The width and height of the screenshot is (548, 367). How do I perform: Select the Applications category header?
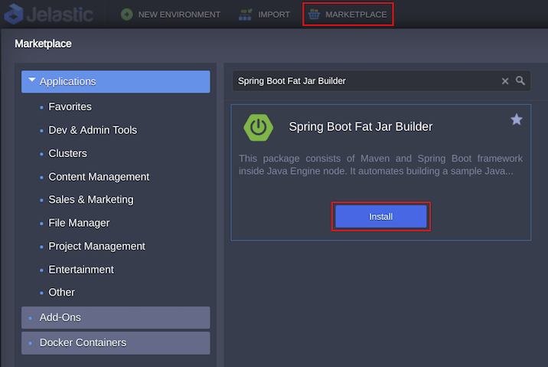pyautogui.click(x=116, y=81)
